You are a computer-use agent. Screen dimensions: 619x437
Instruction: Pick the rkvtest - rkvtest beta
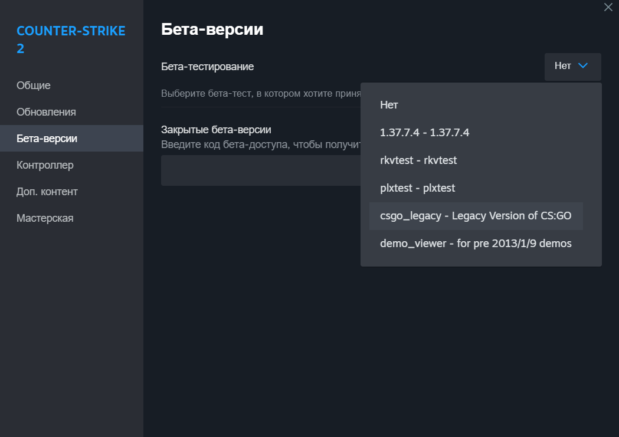pos(476,160)
